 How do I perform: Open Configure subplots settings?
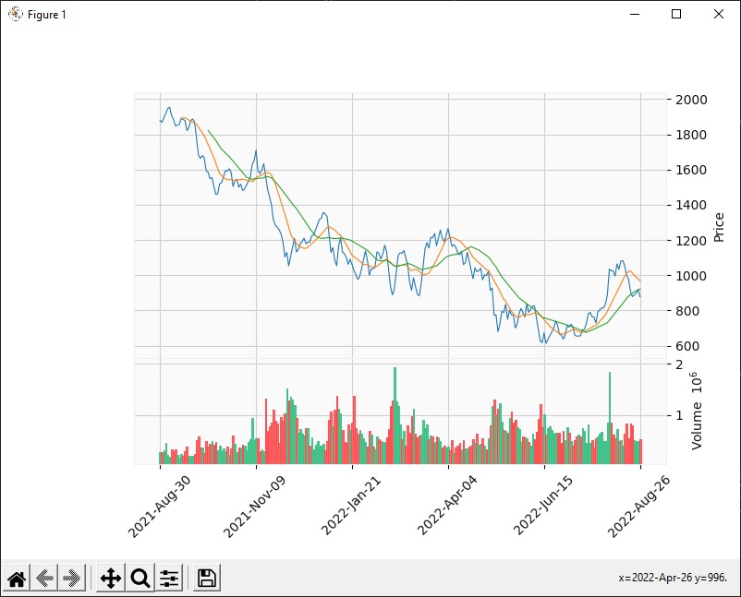click(169, 578)
